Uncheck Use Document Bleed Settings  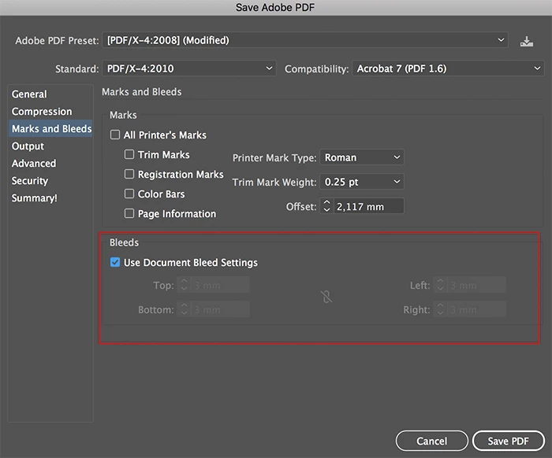[115, 262]
